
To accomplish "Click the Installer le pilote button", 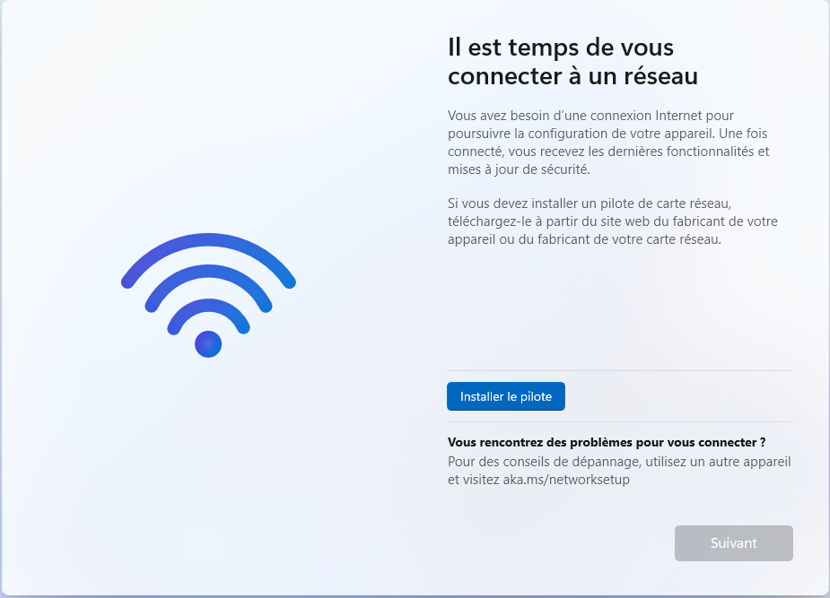I will tap(506, 396).
